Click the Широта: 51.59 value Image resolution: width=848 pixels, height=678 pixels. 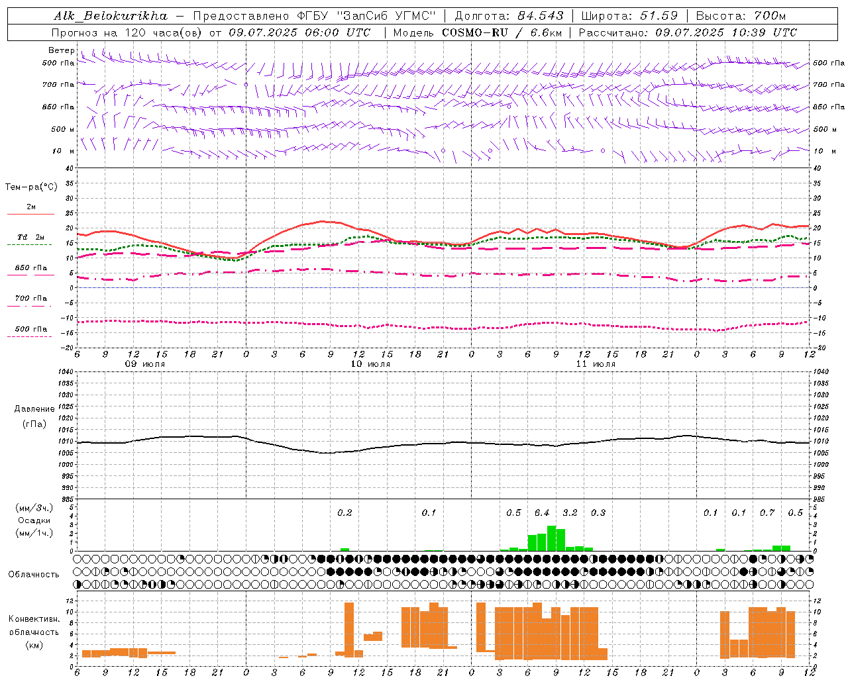pos(629,16)
